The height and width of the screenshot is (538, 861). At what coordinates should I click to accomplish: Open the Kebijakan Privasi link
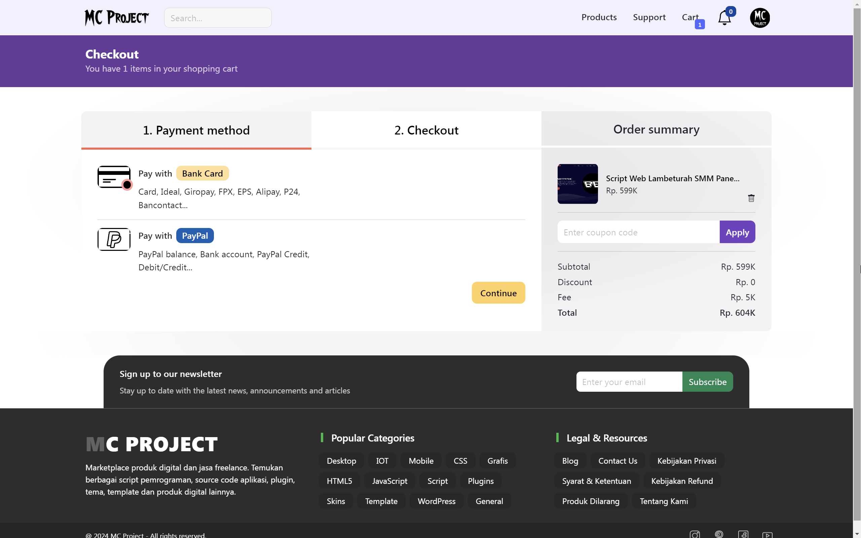point(687,460)
